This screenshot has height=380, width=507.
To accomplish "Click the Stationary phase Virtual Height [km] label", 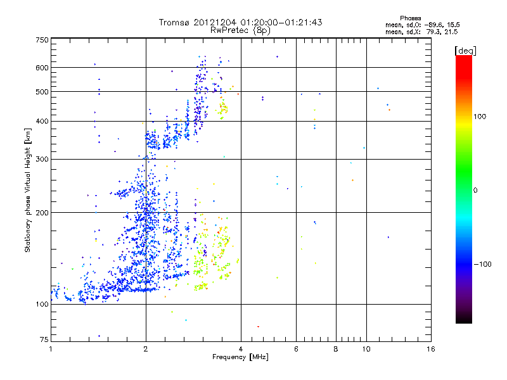I will (27, 191).
